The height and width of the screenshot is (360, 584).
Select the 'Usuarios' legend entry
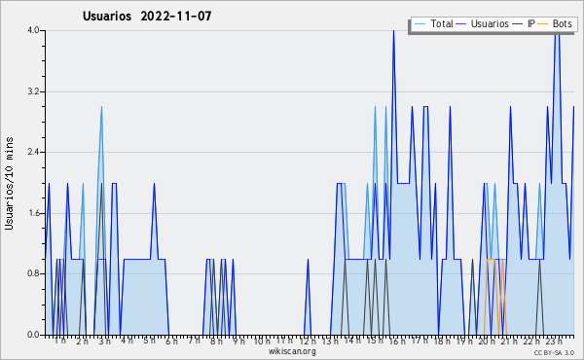482,23
